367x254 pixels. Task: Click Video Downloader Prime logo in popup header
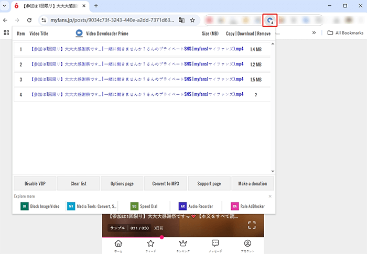point(79,33)
